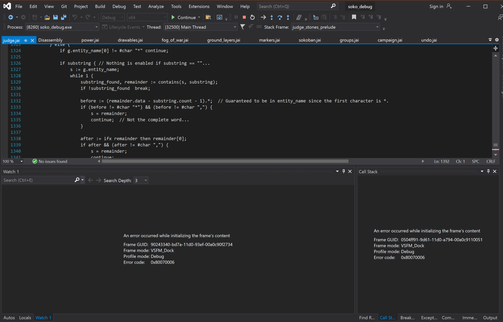Open the Extensions menu
The width and height of the screenshot is (503, 322).
pyautogui.click(x=199, y=6)
